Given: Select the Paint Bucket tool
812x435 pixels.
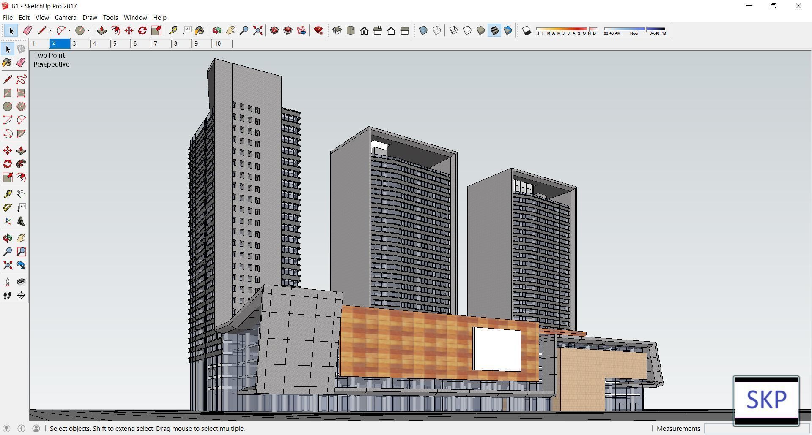Looking at the screenshot, I should point(200,30).
